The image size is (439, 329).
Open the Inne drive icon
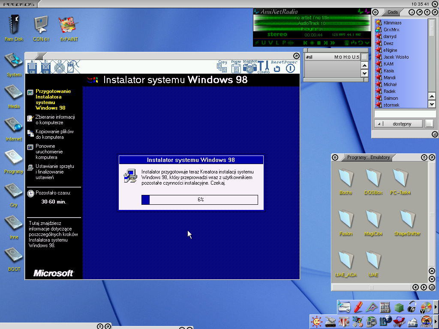[x=14, y=227]
